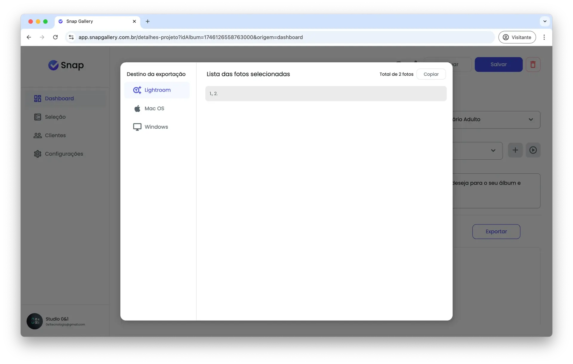This screenshot has height=364, width=573.
Task: Open a new browser tab
Action: (x=147, y=21)
